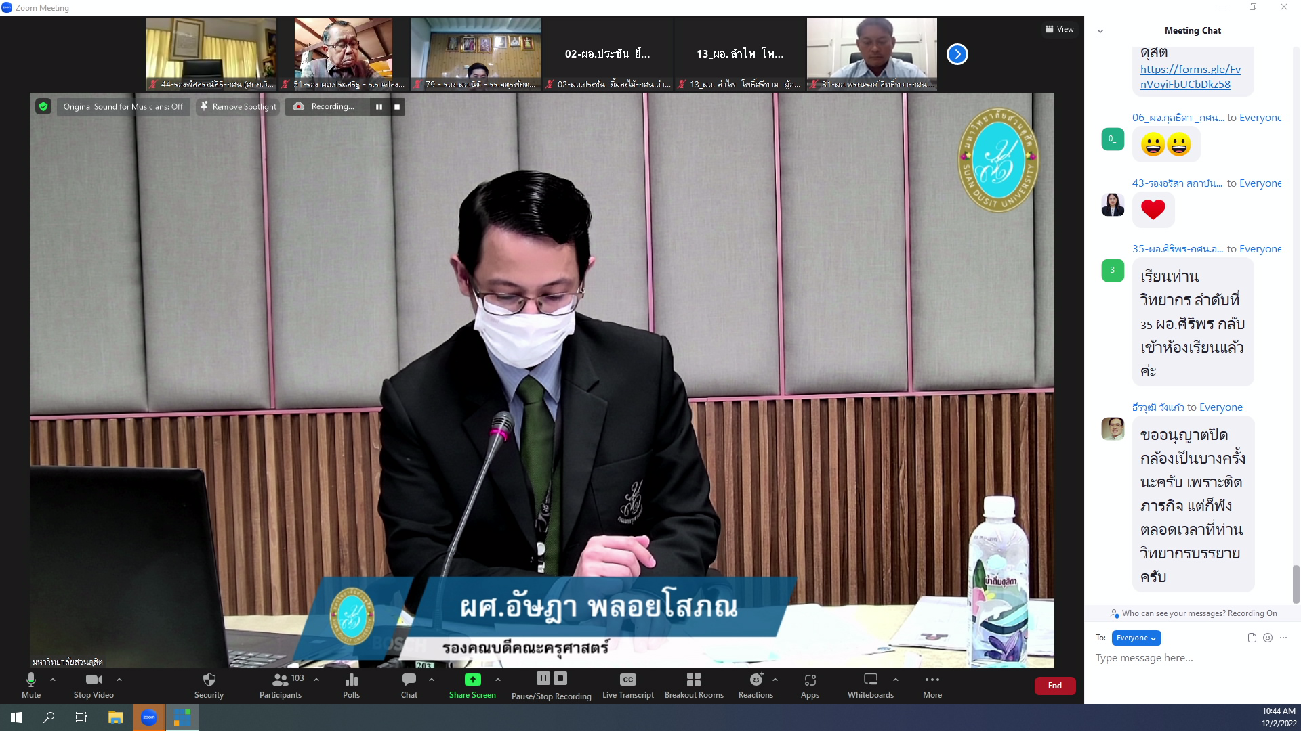Stop Video camera toggle
Viewport: 1301px width, 731px height.
point(94,685)
